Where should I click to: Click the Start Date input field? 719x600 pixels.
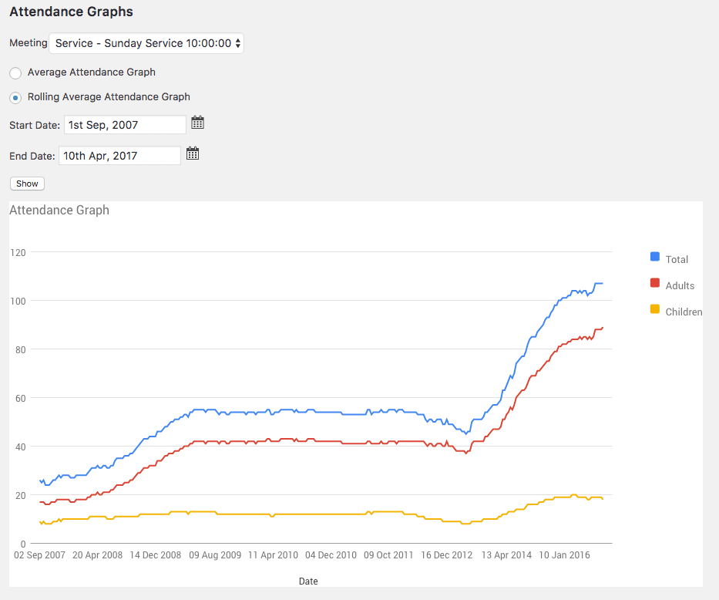125,124
